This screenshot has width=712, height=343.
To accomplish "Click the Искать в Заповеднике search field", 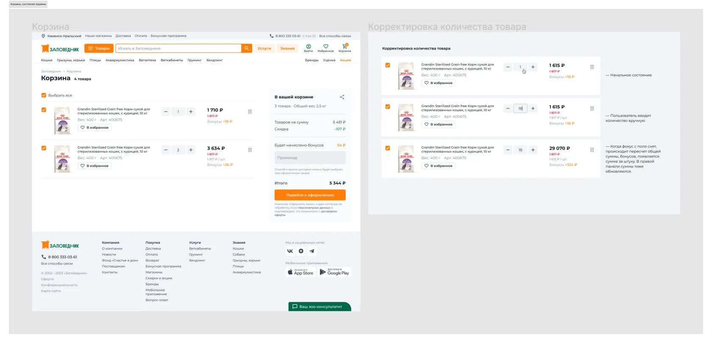I will click(178, 48).
